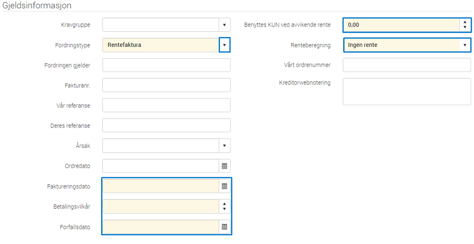This screenshot has width=474, height=244.
Task: Open the Ordredato calendar picker
Action: pos(224,166)
